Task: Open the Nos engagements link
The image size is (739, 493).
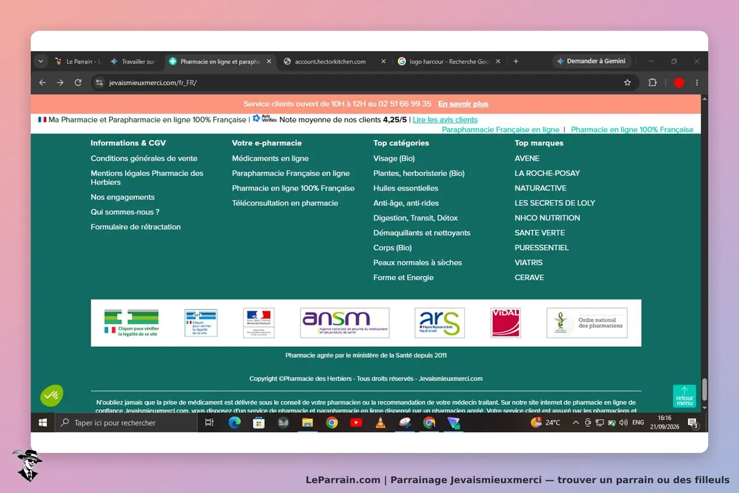Action: click(x=123, y=197)
